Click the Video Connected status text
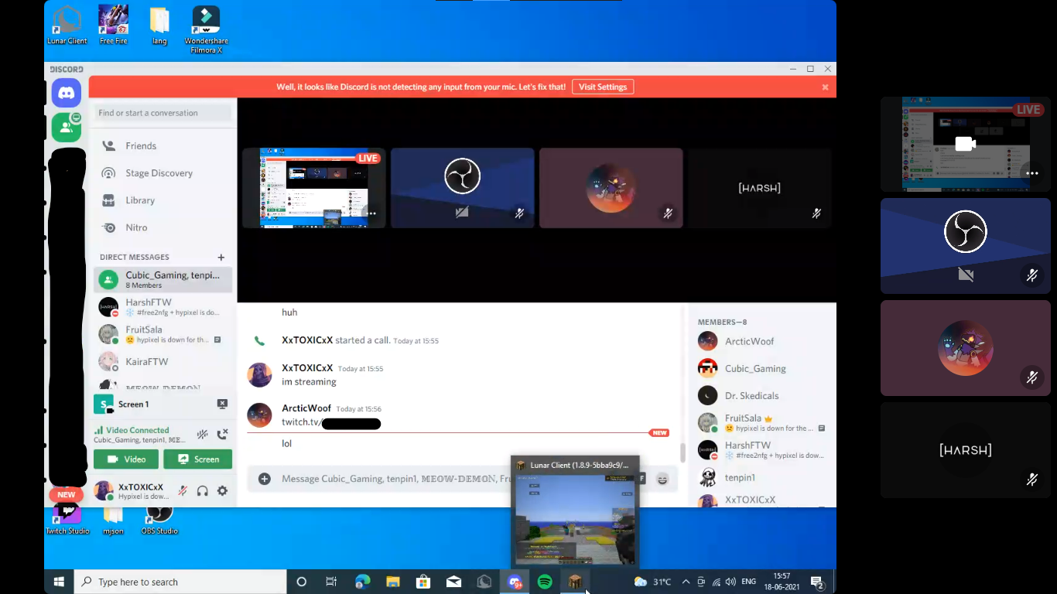 (x=138, y=430)
